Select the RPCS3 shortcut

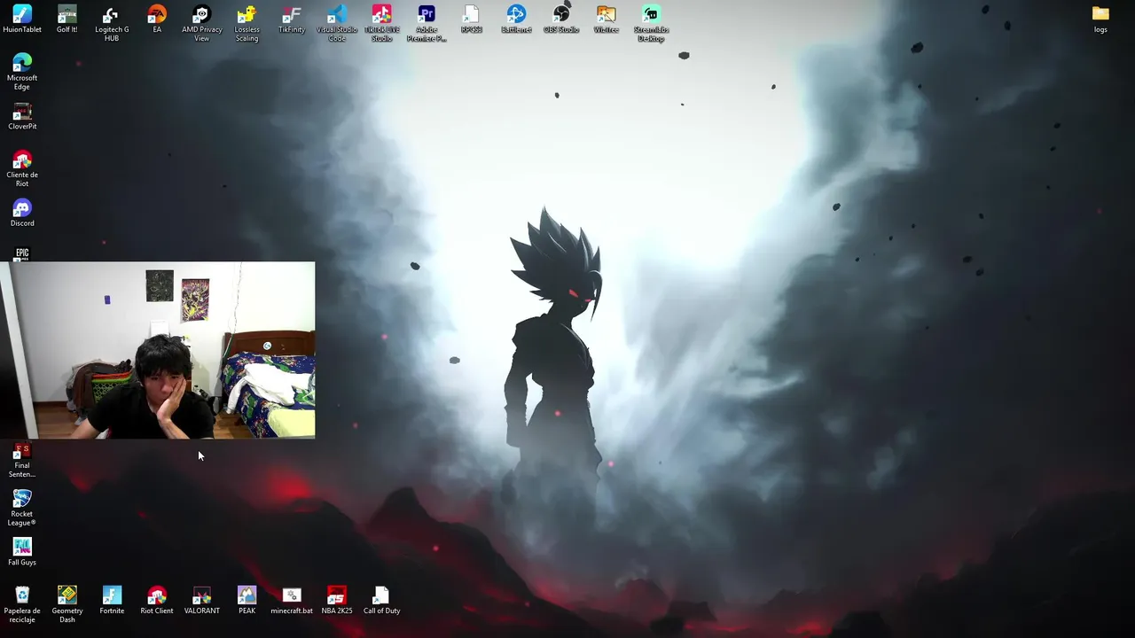pos(472,19)
